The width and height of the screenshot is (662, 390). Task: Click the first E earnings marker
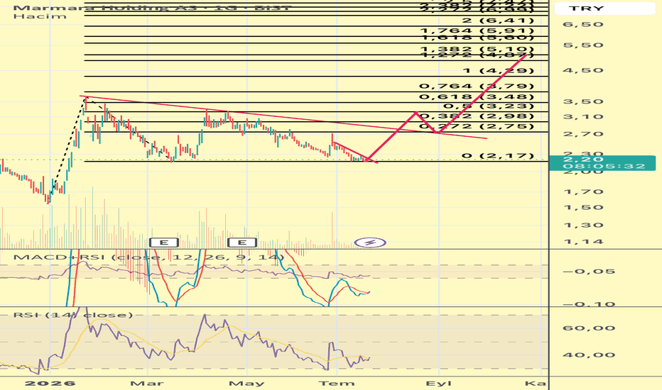(x=164, y=243)
